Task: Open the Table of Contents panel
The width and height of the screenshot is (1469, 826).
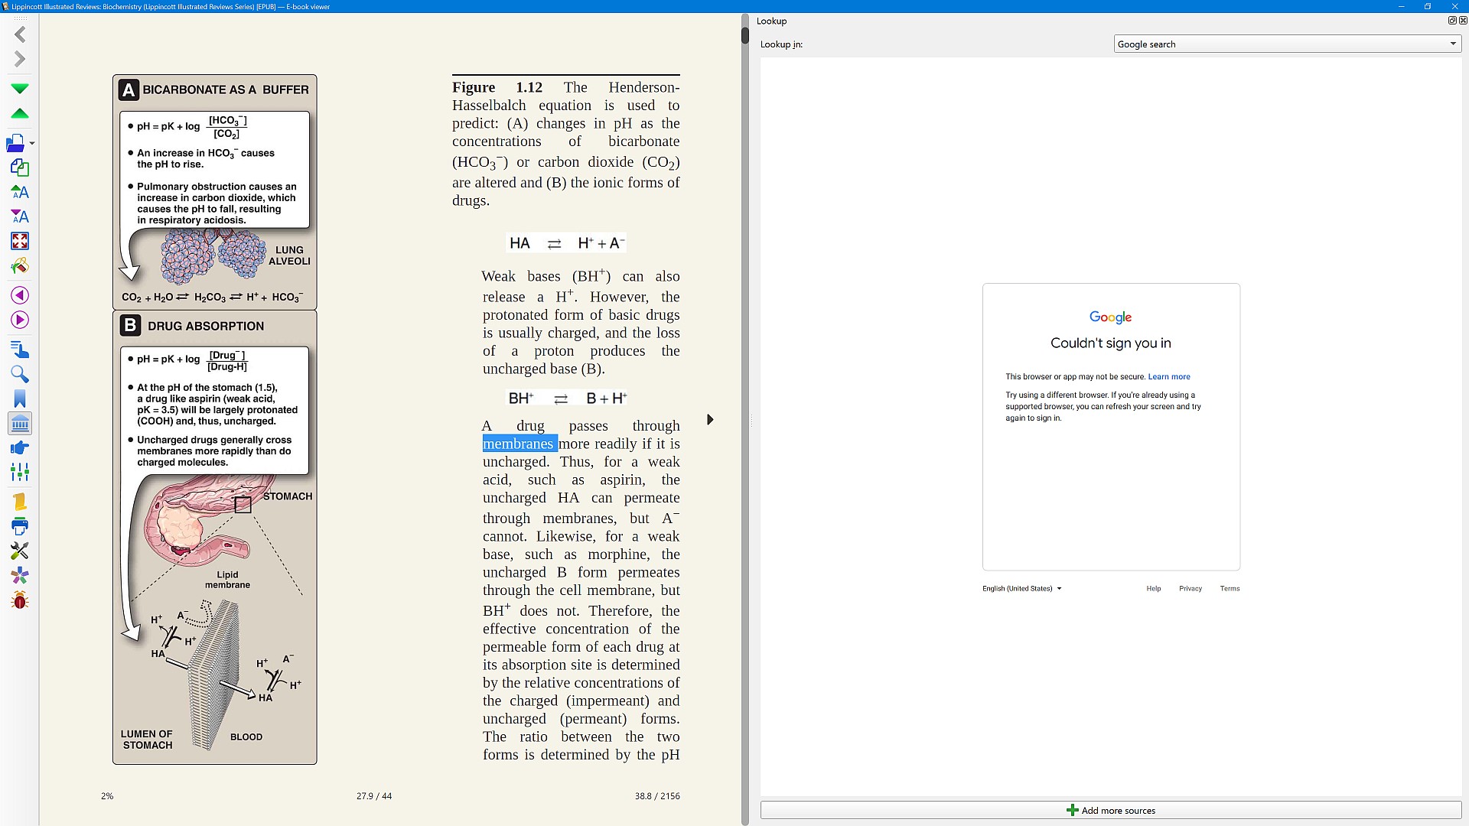Action: 20,350
